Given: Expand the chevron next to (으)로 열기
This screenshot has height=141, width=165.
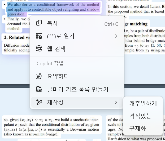Looking at the screenshot, I should coord(116,36).
